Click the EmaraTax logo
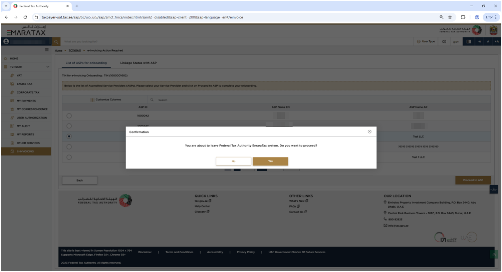Image resolution: width=502 pixels, height=272 pixels. [27, 30]
